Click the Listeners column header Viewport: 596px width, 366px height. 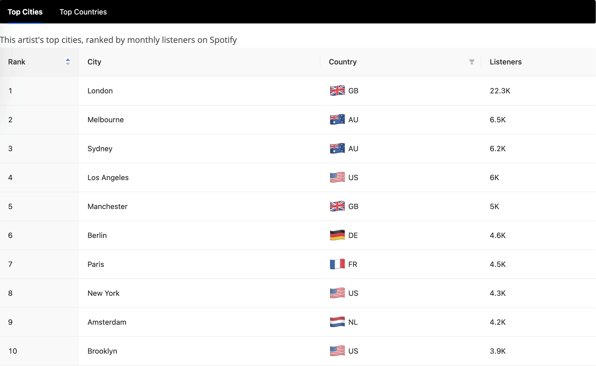[x=506, y=62]
